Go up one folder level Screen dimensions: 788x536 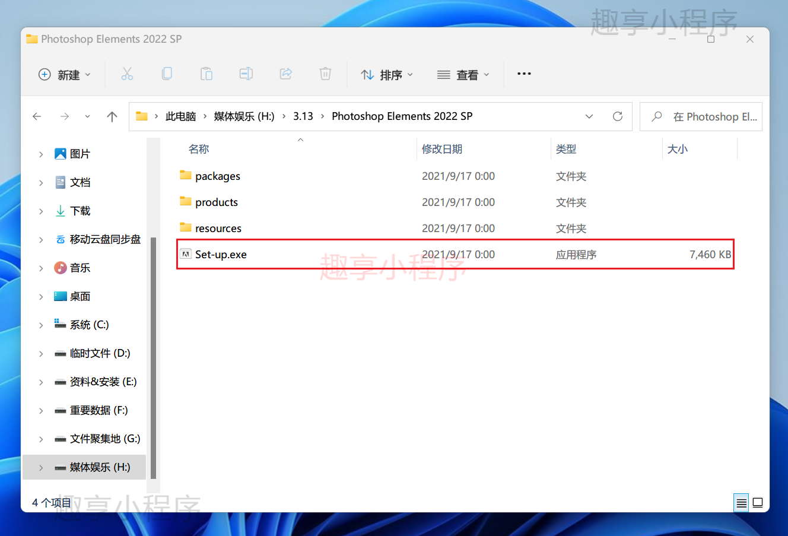point(112,116)
